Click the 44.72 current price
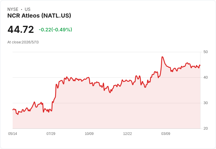Image resolution: width=216 pixels, height=149 pixels. (x=21, y=29)
